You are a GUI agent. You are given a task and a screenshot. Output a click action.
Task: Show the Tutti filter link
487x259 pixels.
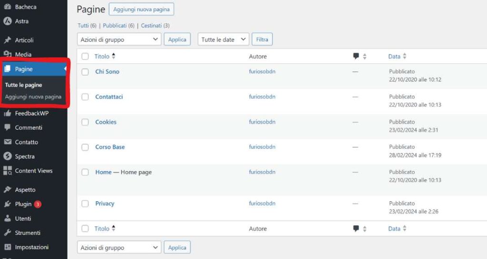click(83, 26)
